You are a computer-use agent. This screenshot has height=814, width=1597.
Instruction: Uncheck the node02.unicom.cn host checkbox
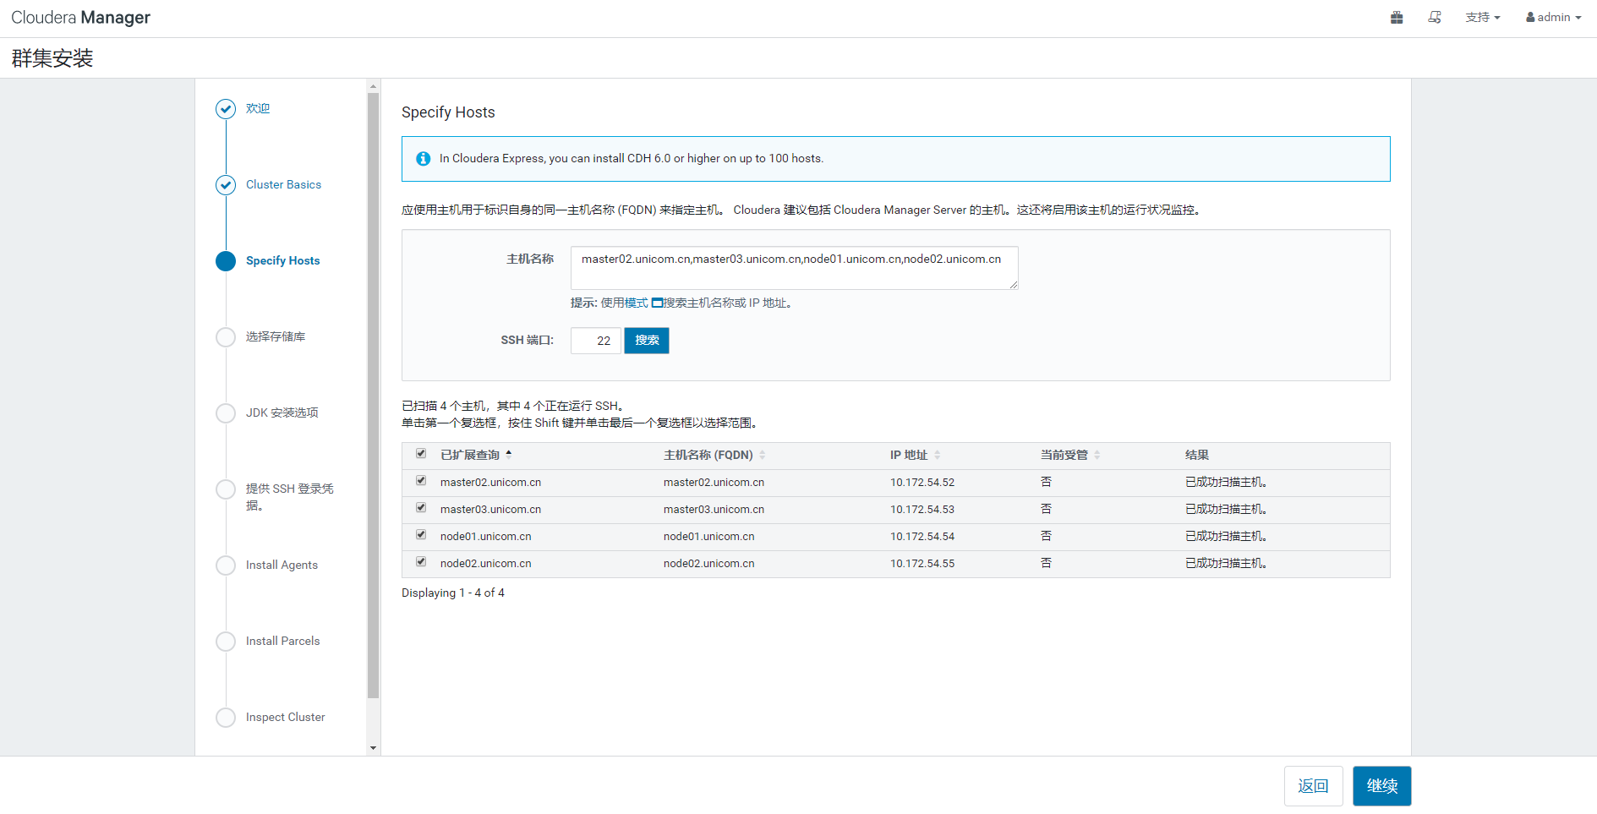tap(421, 562)
